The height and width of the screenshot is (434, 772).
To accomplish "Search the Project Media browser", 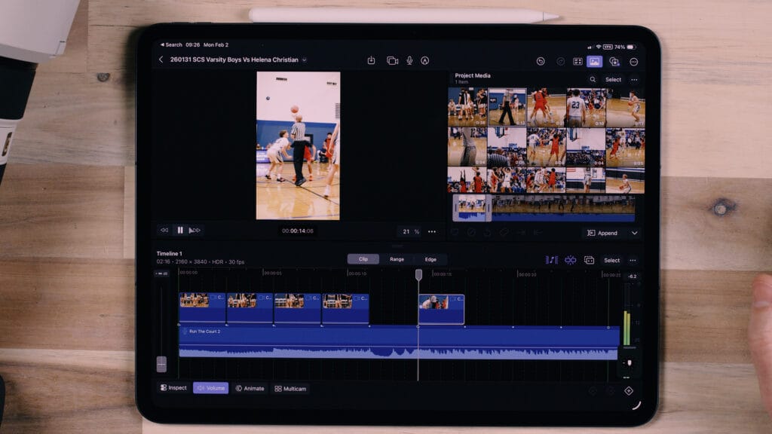I will [x=593, y=80].
